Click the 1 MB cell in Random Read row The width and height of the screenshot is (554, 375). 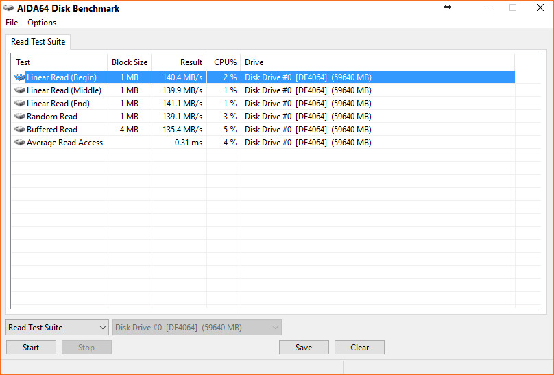pos(129,116)
